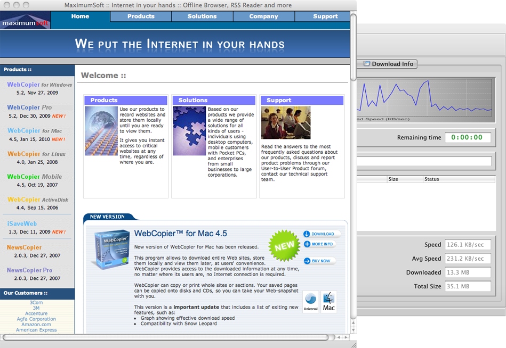Click the browser window resize grip

[x=354, y=345]
